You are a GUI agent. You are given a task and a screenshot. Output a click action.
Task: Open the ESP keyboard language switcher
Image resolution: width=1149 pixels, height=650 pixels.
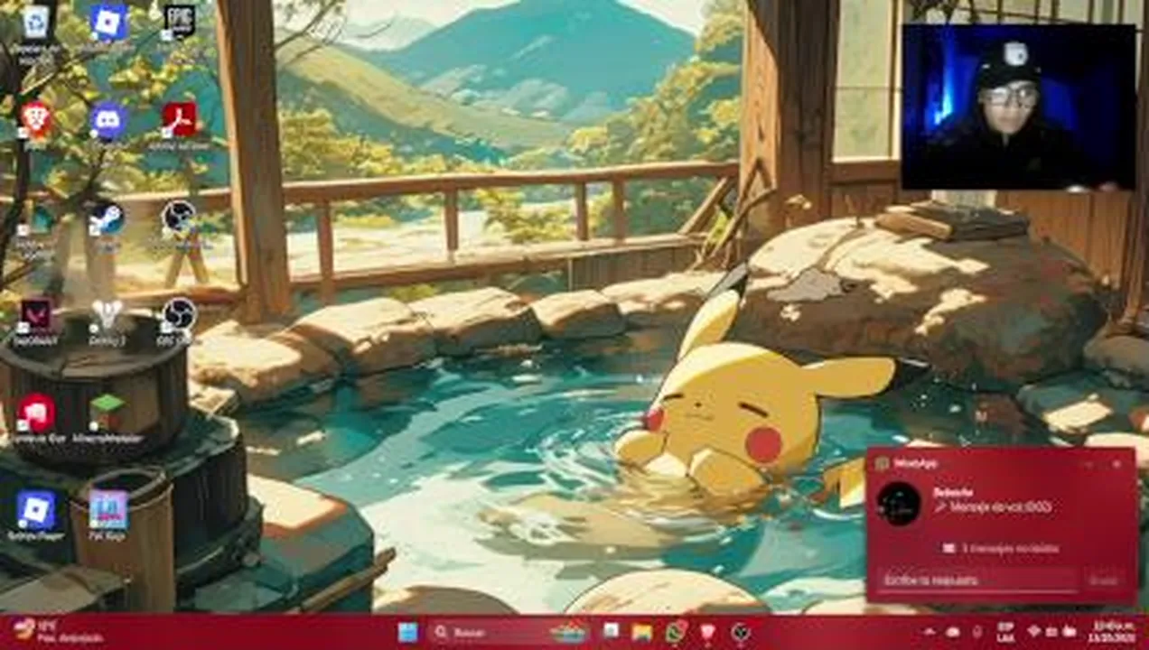point(1005,632)
